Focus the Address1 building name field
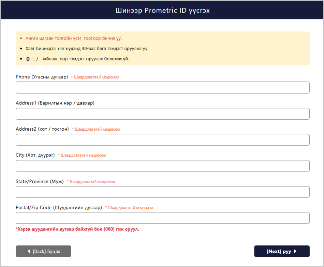Image resolution: width=324 pixels, height=267 pixels. point(162,114)
